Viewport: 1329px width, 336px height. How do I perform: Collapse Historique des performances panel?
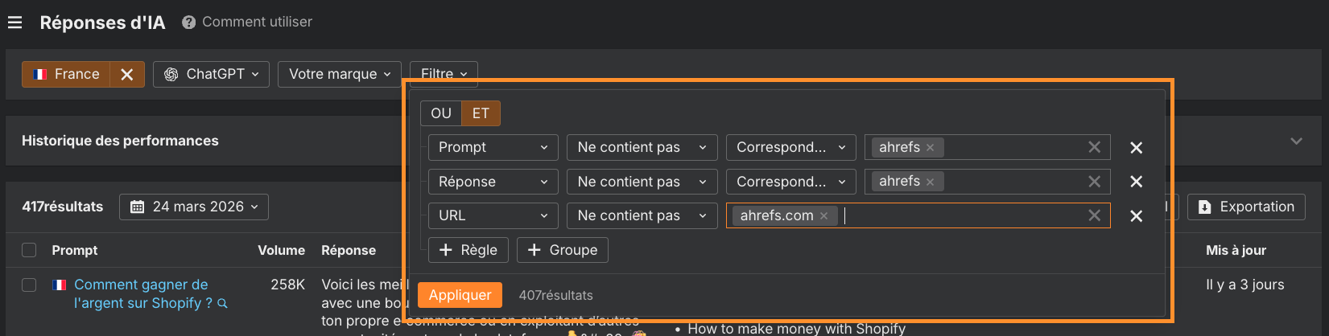(x=1296, y=141)
